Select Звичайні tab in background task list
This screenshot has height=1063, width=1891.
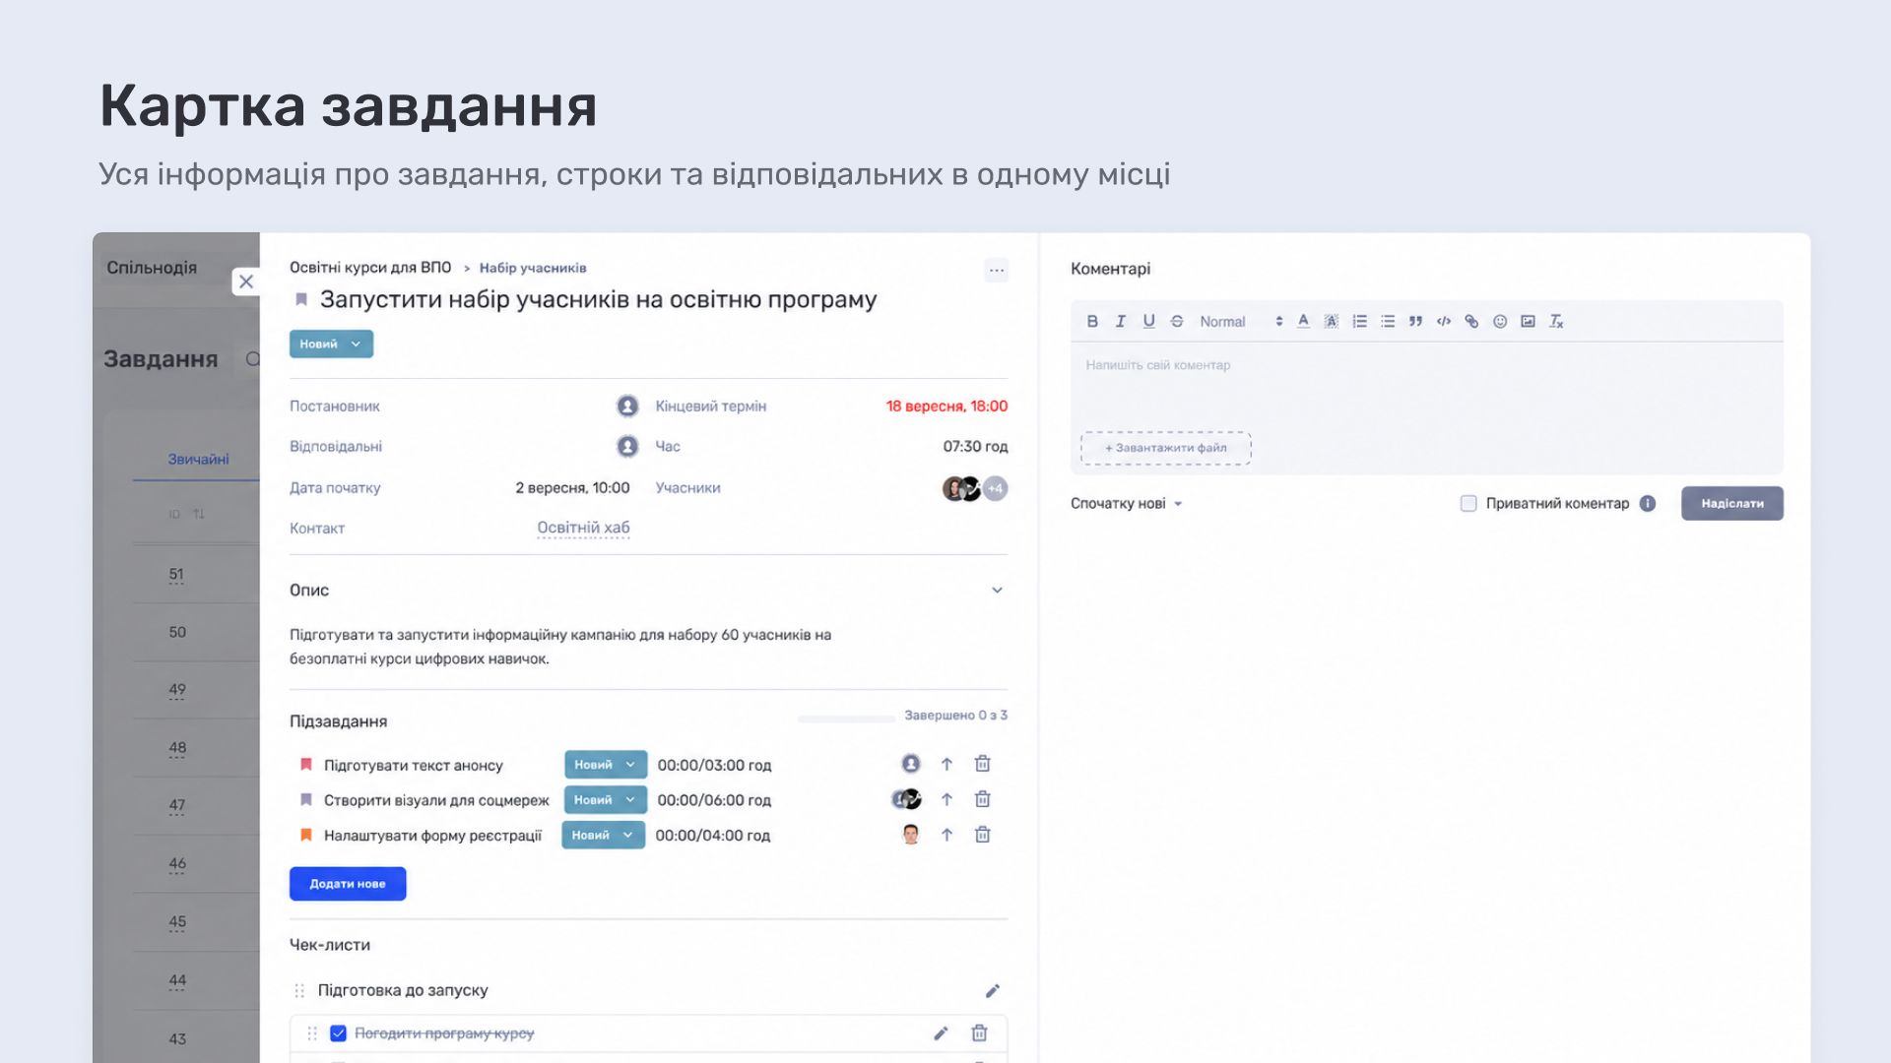pos(198,459)
